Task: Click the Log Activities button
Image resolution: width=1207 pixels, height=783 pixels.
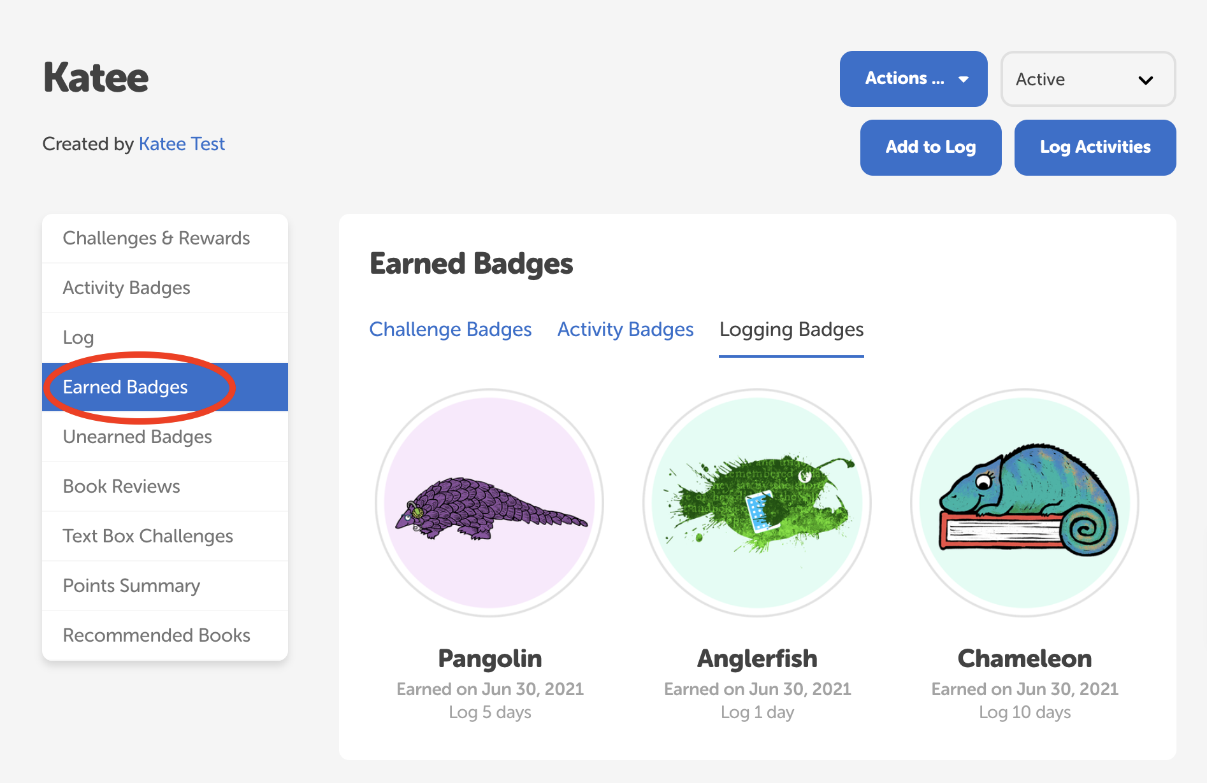Action: [1095, 147]
